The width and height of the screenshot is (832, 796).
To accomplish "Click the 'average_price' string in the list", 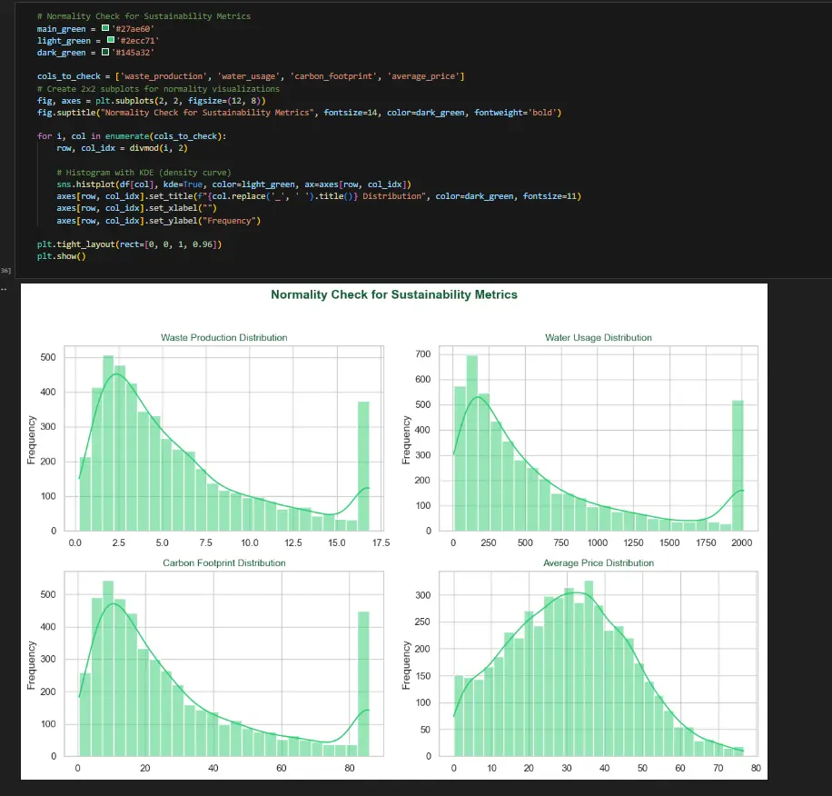I will coord(423,76).
